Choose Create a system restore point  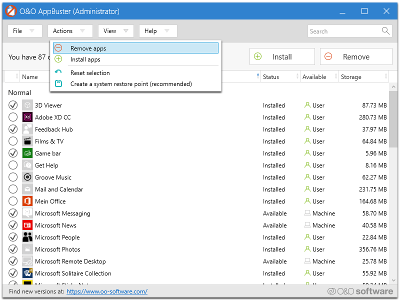click(x=131, y=84)
